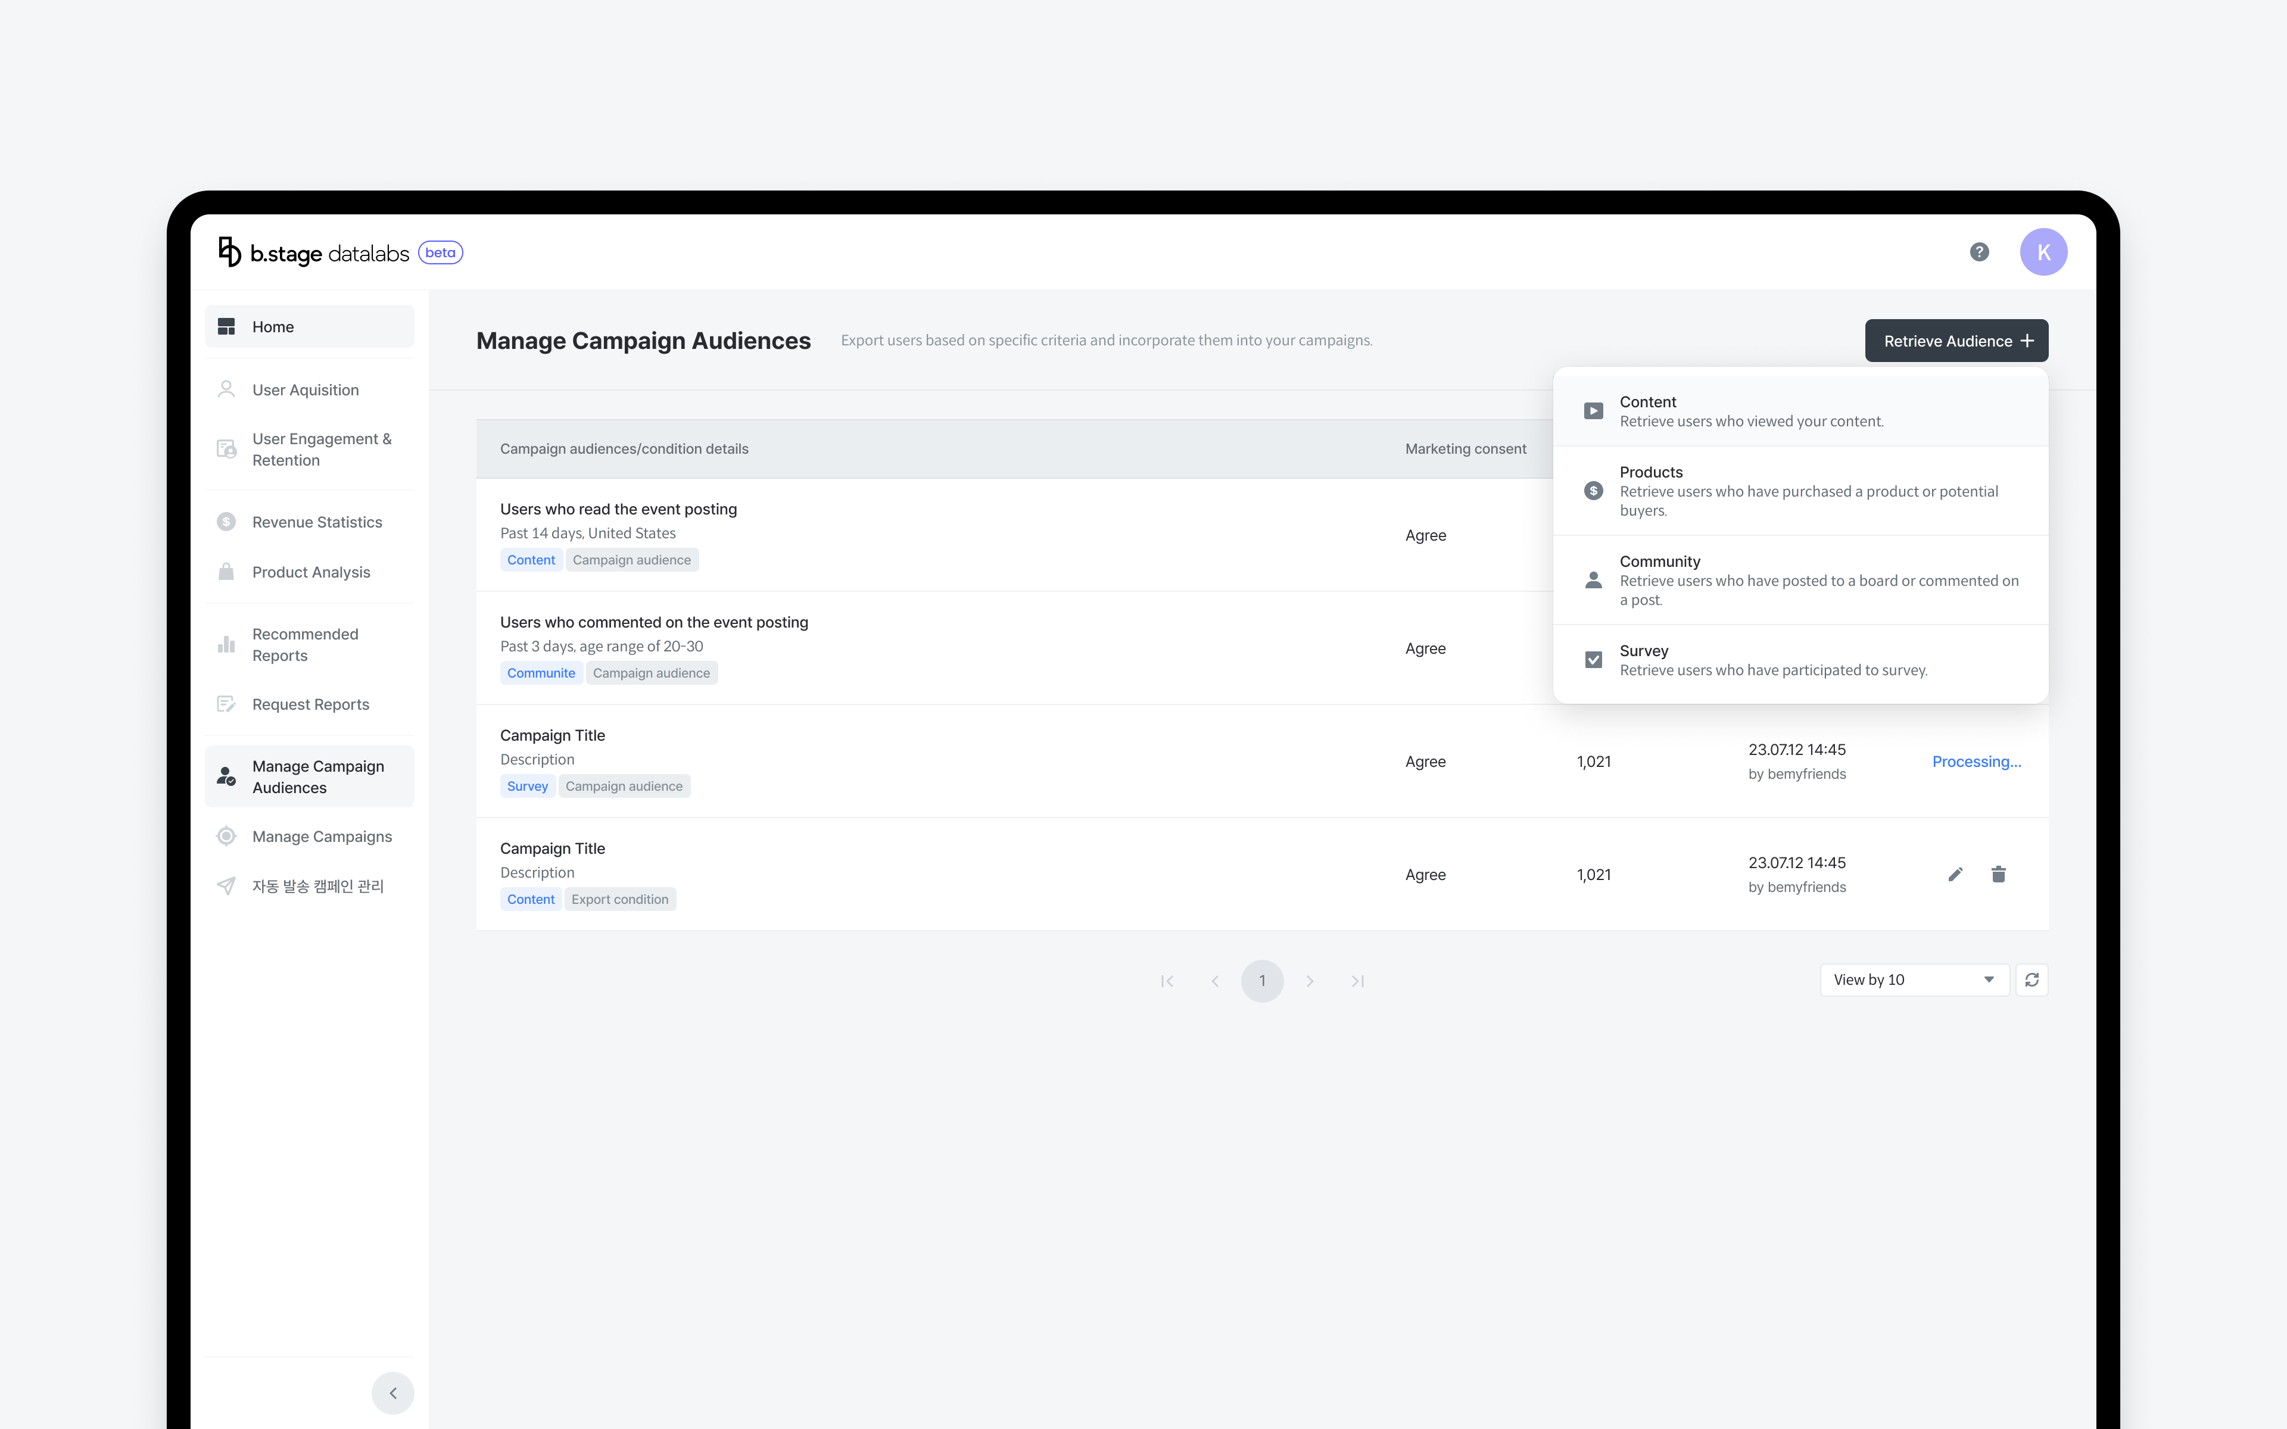Open Manage Campaigns in the sidebar
Screen dimensions: 2287x1429
(x=309, y=837)
